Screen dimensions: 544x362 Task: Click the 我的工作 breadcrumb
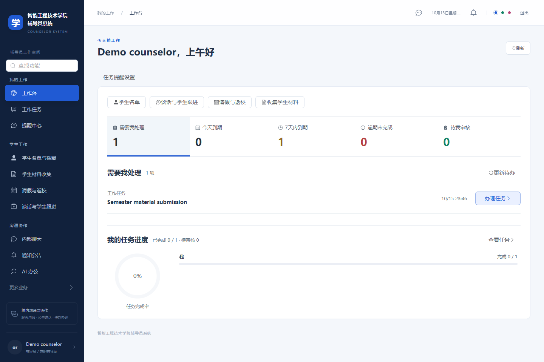[x=106, y=13]
